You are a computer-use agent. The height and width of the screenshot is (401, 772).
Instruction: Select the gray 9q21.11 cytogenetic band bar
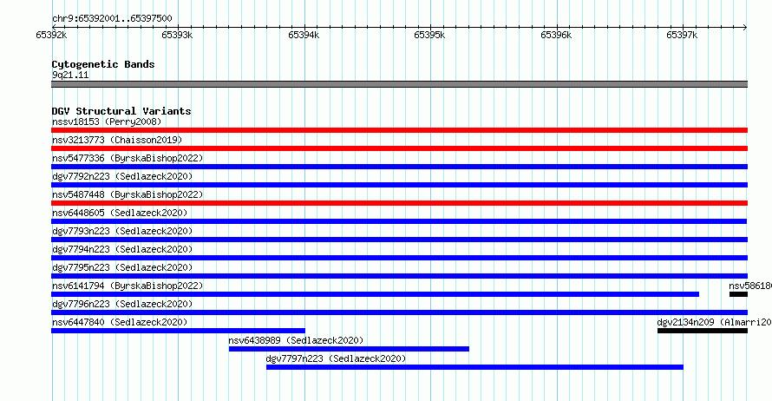(399, 84)
